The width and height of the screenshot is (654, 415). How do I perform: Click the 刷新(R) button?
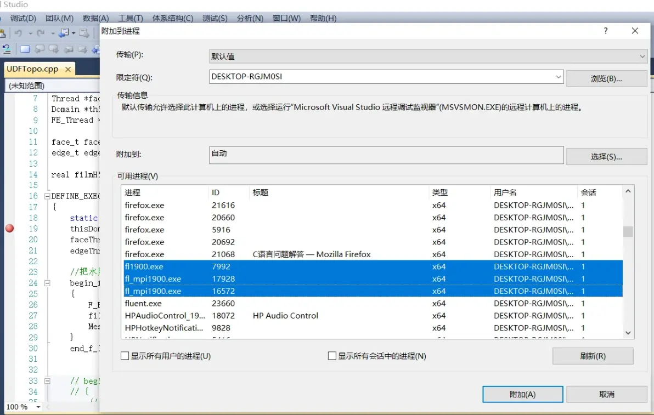pyautogui.click(x=593, y=356)
